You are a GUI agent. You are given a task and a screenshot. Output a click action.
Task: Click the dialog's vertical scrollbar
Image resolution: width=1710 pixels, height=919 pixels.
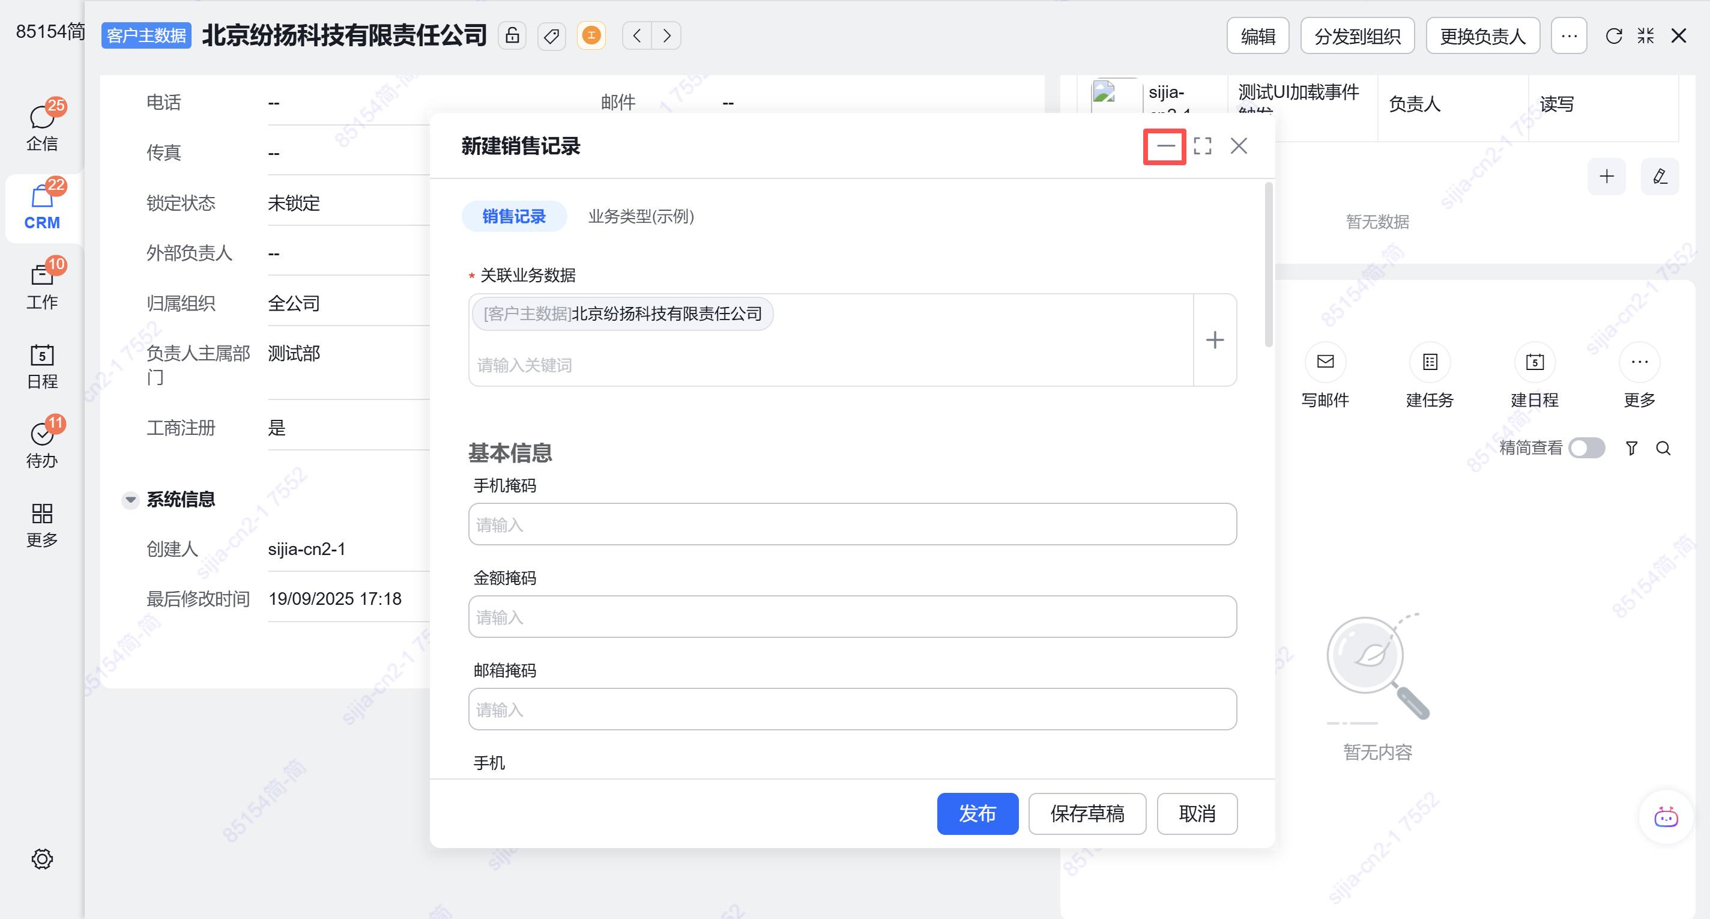click(x=1268, y=265)
